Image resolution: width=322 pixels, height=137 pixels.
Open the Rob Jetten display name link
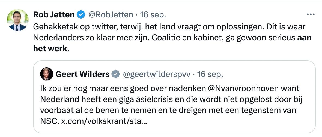click(54, 14)
